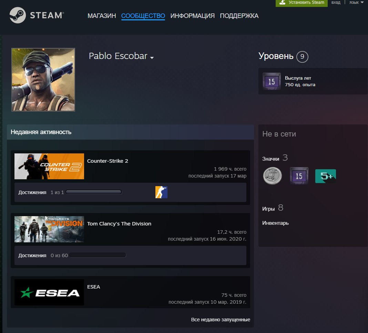Click the Counter-Strike 2 banner thumbnail
This screenshot has height=333, width=368.
click(49, 166)
